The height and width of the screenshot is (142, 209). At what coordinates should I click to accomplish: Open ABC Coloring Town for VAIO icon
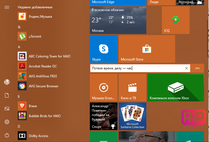click(x=22, y=56)
